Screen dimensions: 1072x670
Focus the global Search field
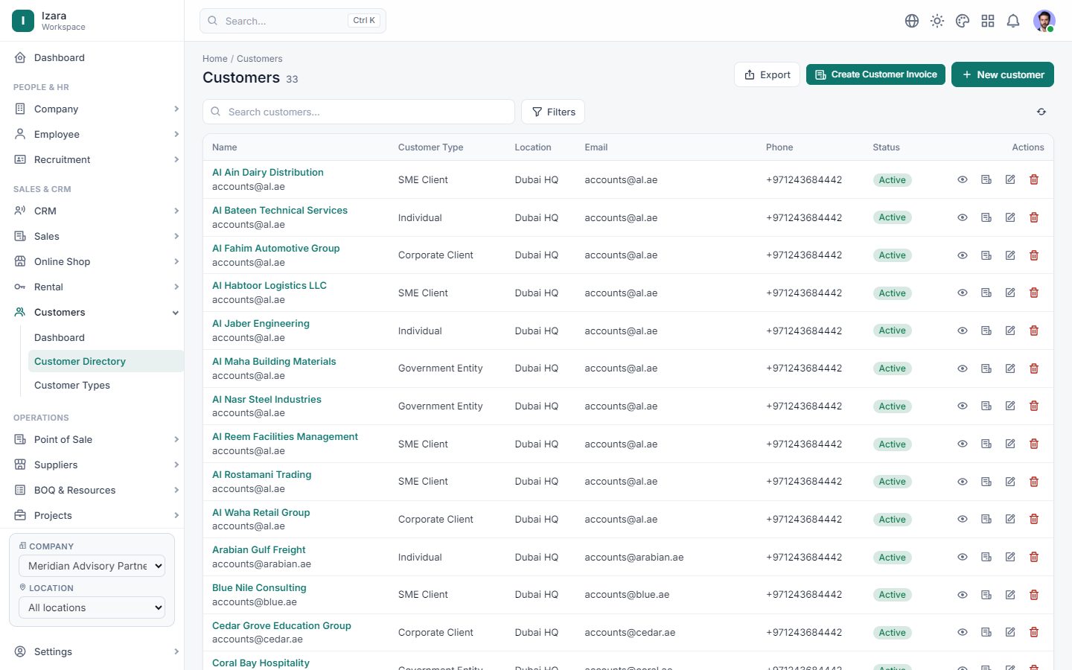[x=293, y=21]
